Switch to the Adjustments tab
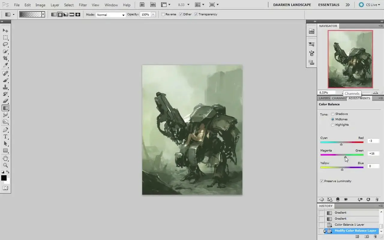 tap(359, 98)
